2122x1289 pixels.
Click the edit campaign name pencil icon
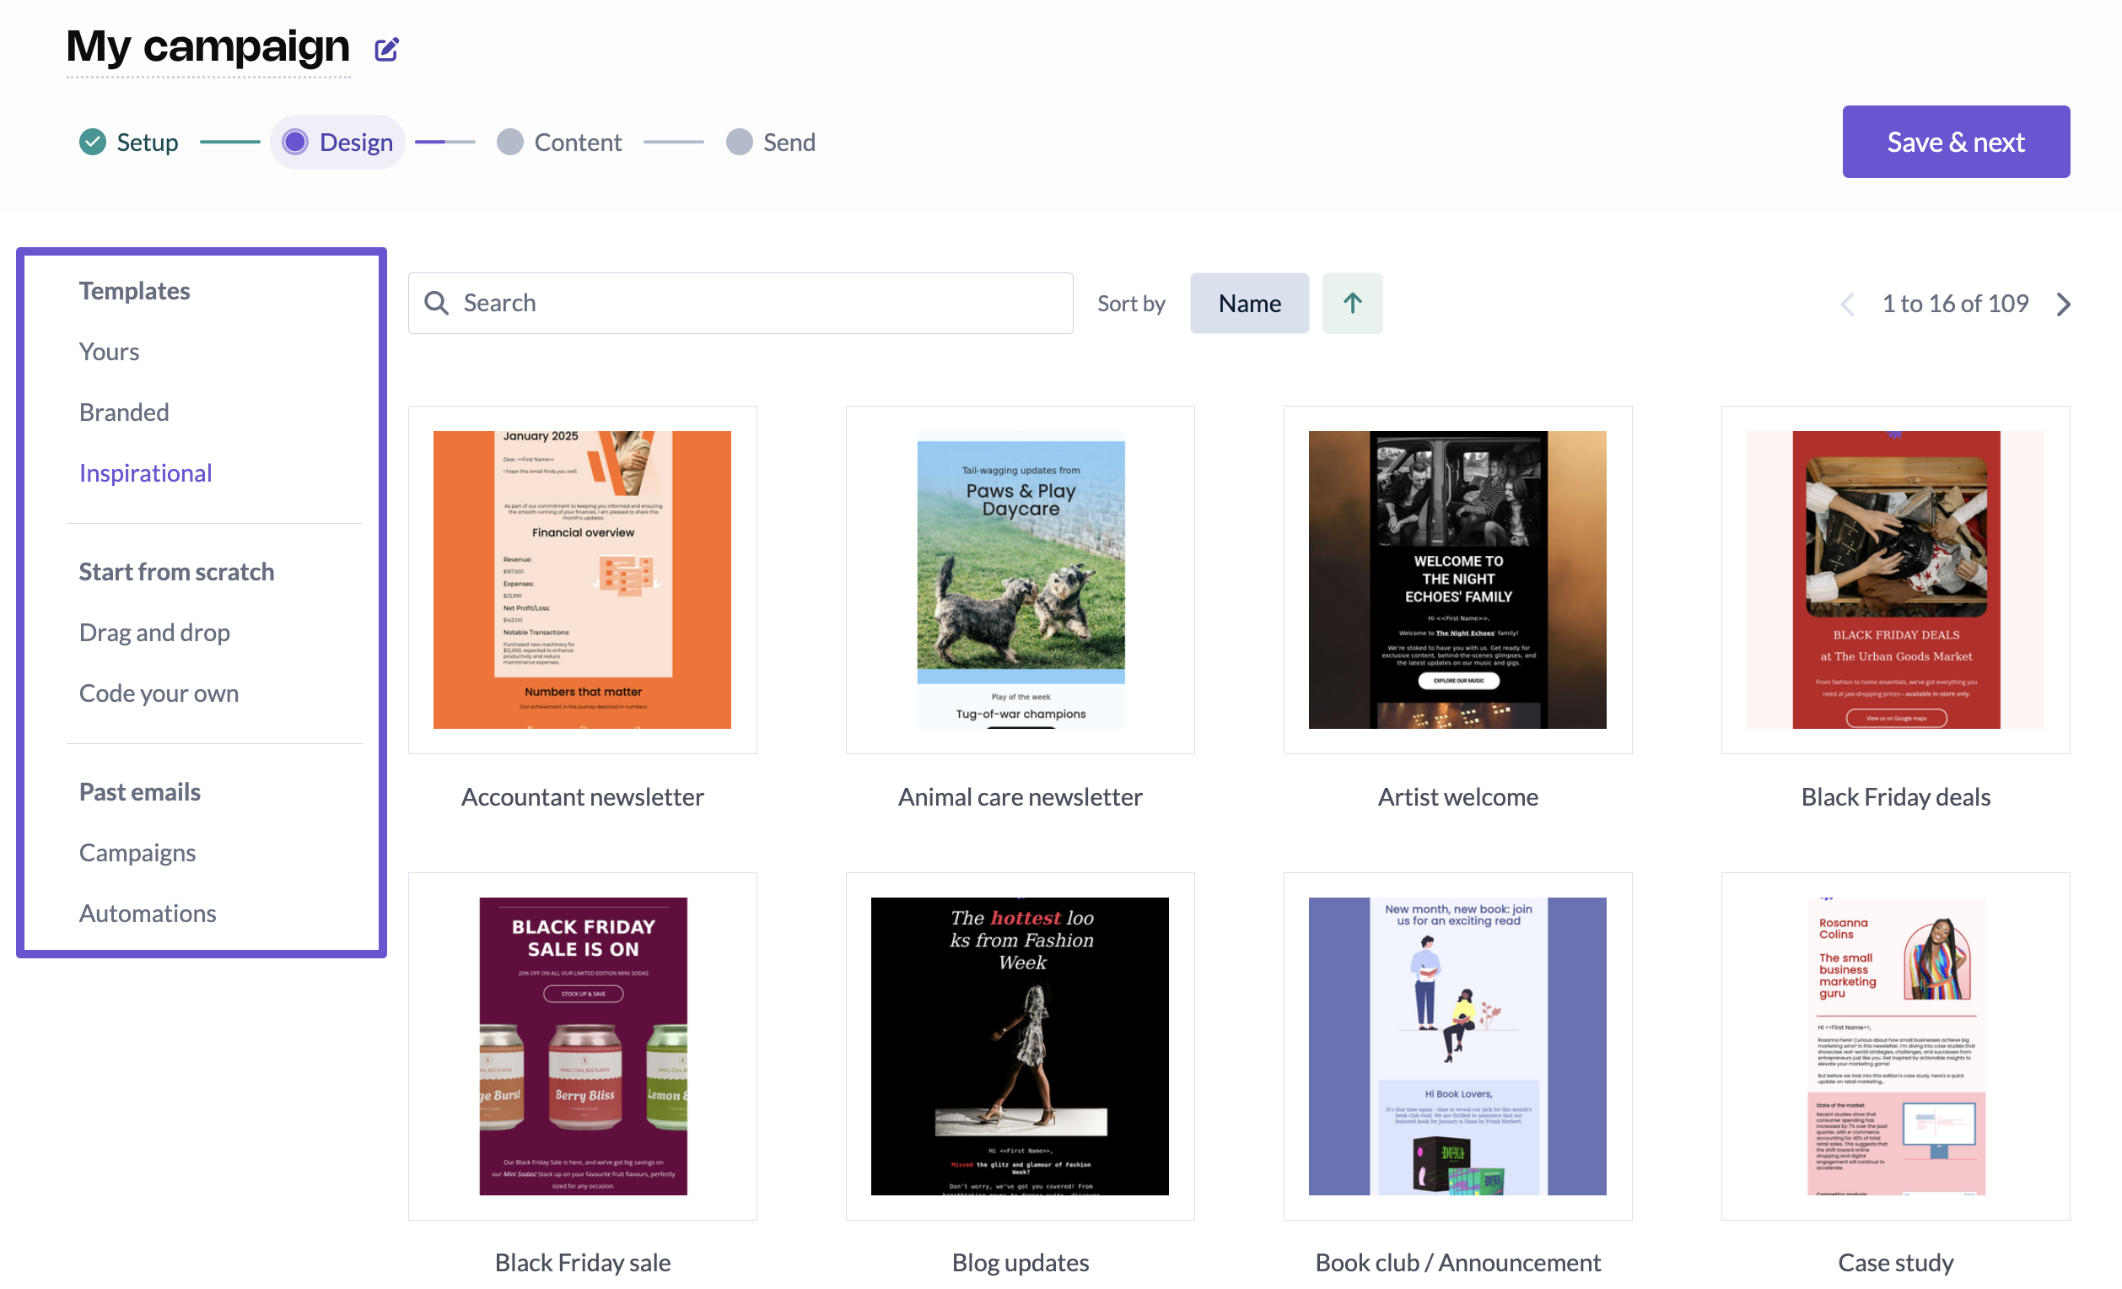point(386,49)
